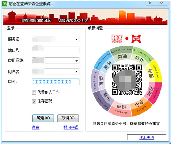
Task: Open the 用户名 dropdown arrow
Action: [77, 71]
